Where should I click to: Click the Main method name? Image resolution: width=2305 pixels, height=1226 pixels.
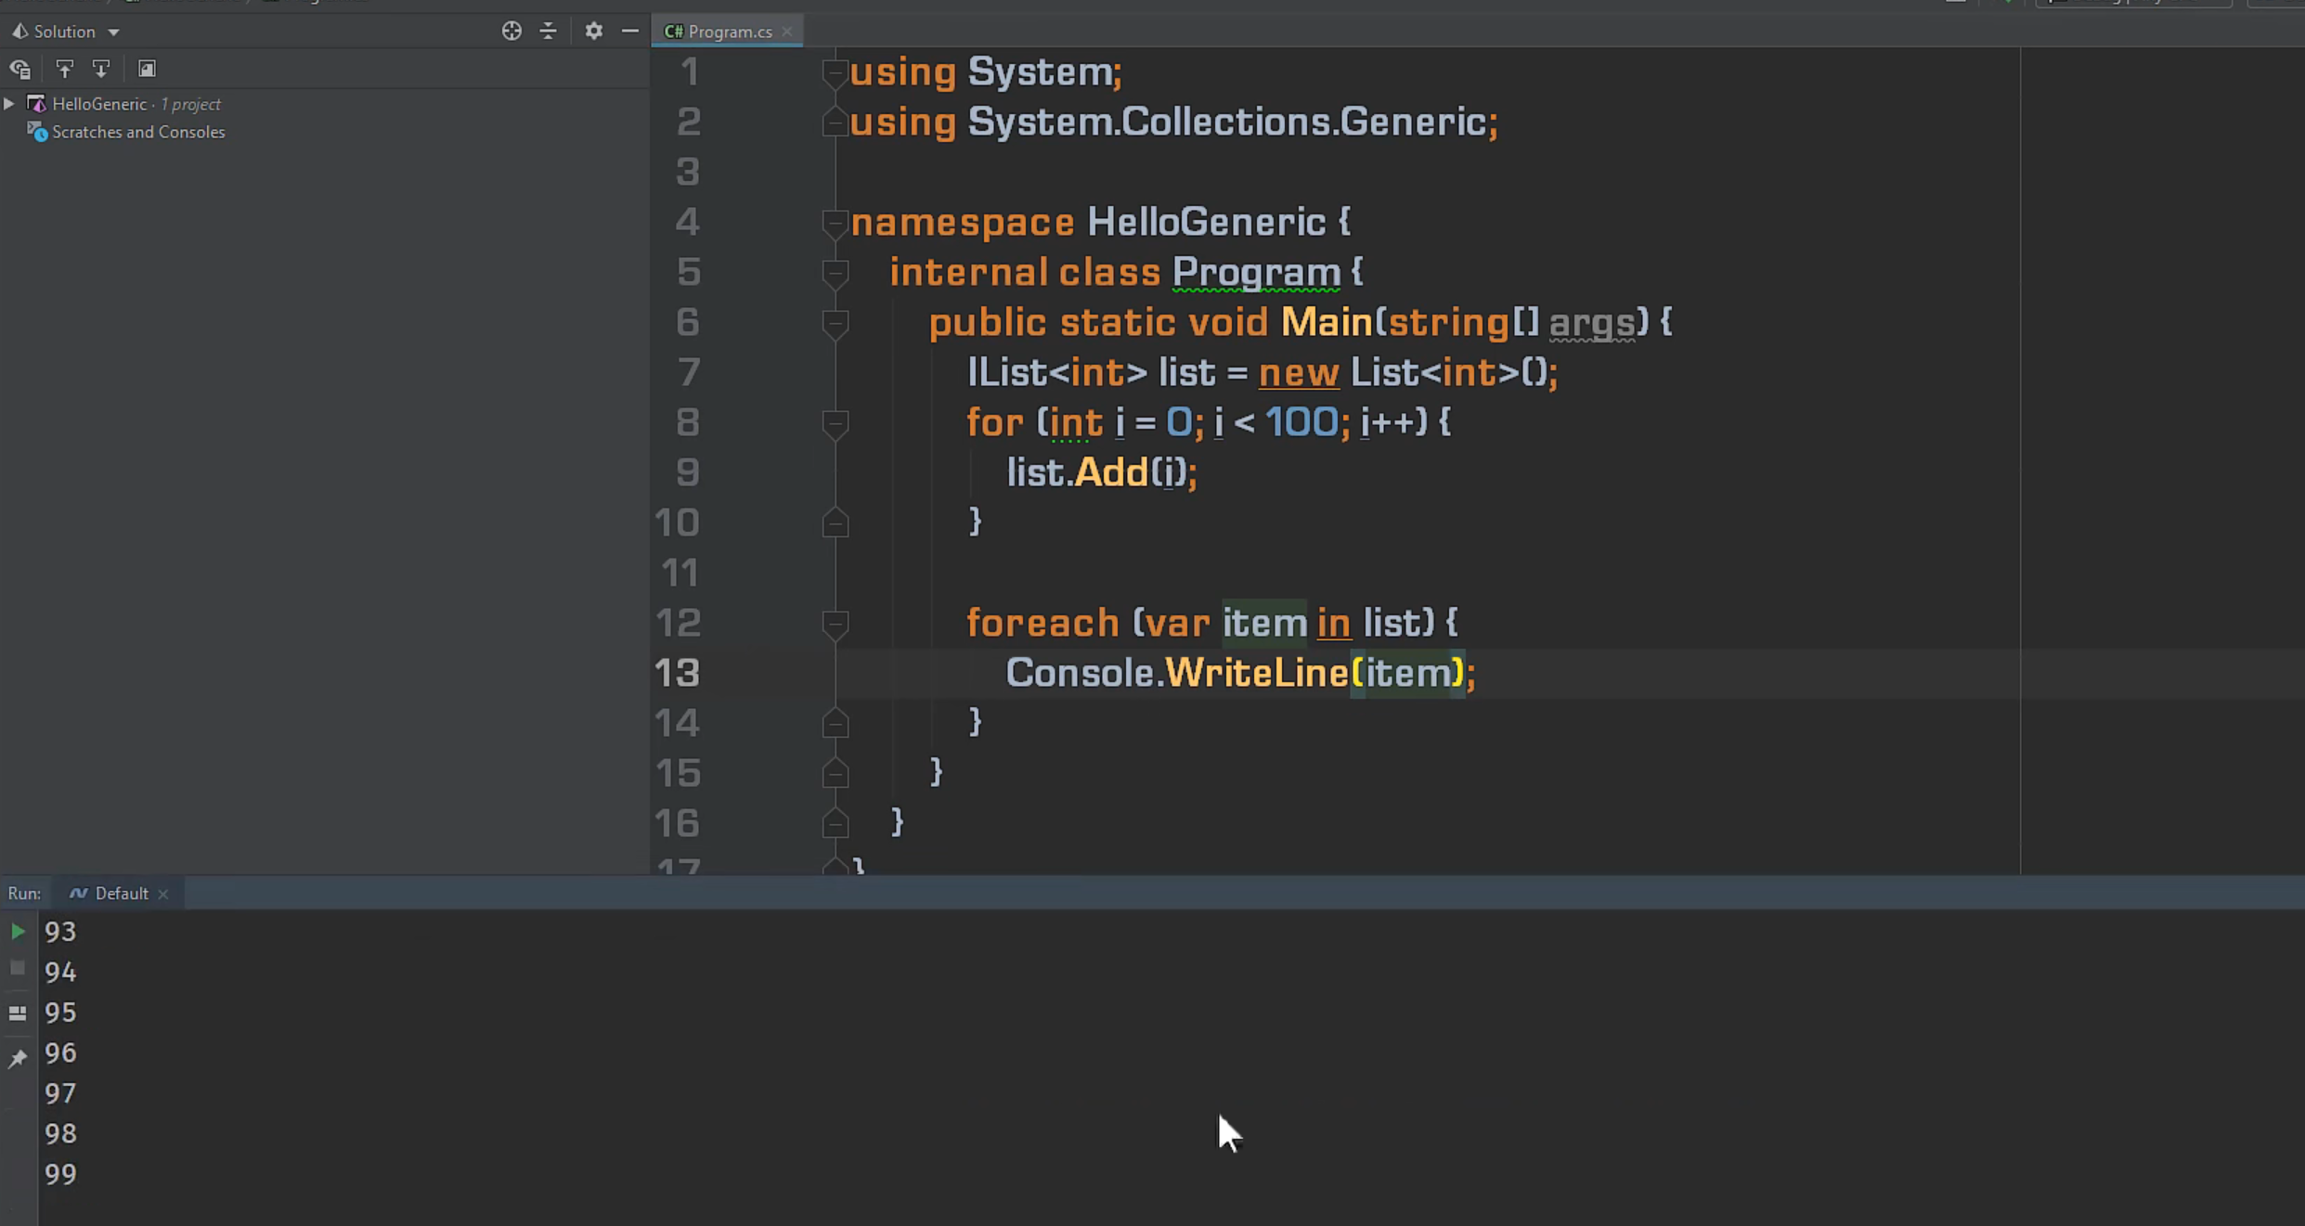click(1327, 323)
